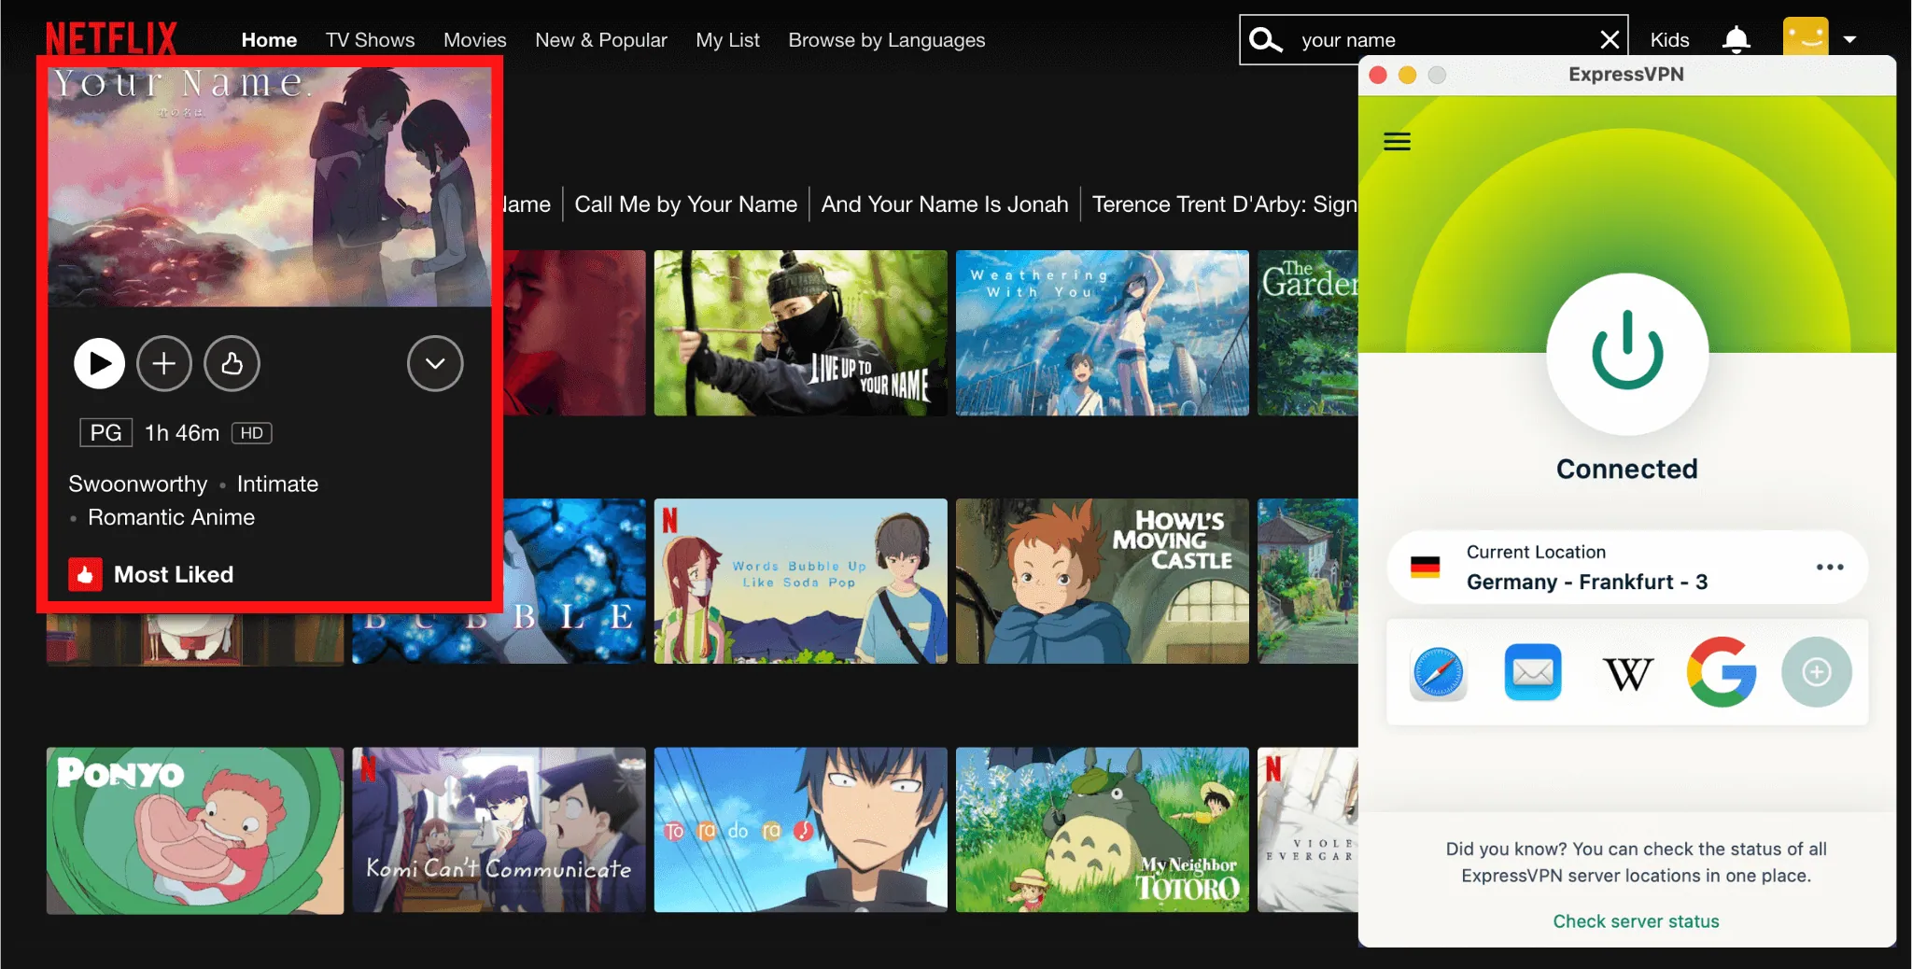The width and height of the screenshot is (1912, 969).
Task: Open Violet Evergarden thumbnail
Action: pyautogui.click(x=1307, y=830)
